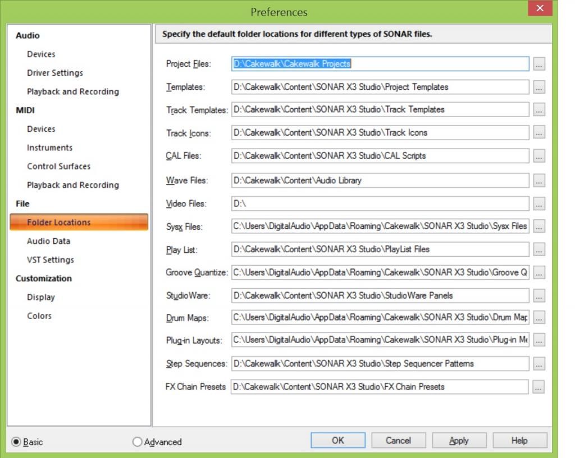The height and width of the screenshot is (458, 575).
Task: Click the Cancel button
Action: [x=398, y=441]
